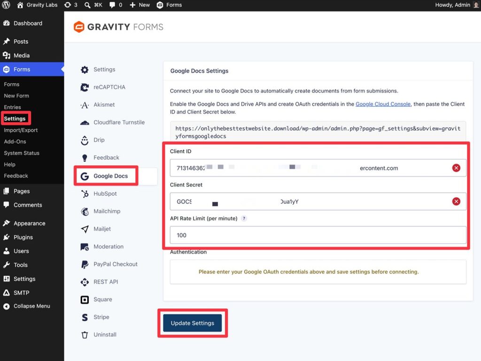This screenshot has width=481, height=361.
Task: Click the Gravity Forms logo
Action: coord(118,27)
